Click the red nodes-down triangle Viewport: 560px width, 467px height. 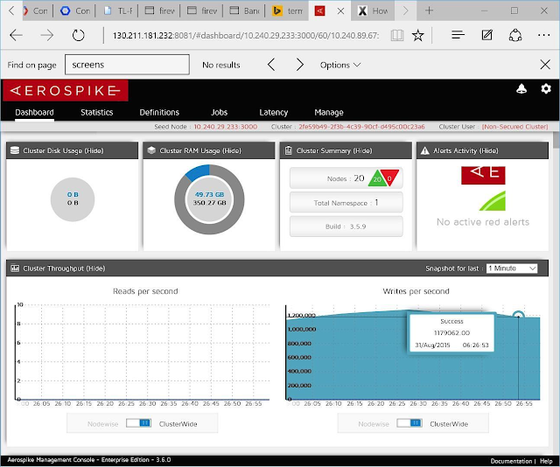[x=389, y=178]
